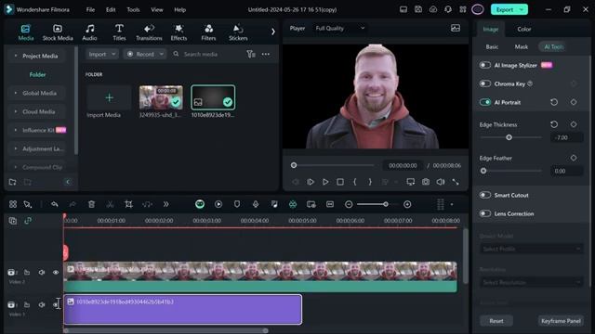The height and width of the screenshot is (334, 595).
Task: Click the delete trash icon
Action: point(91,204)
